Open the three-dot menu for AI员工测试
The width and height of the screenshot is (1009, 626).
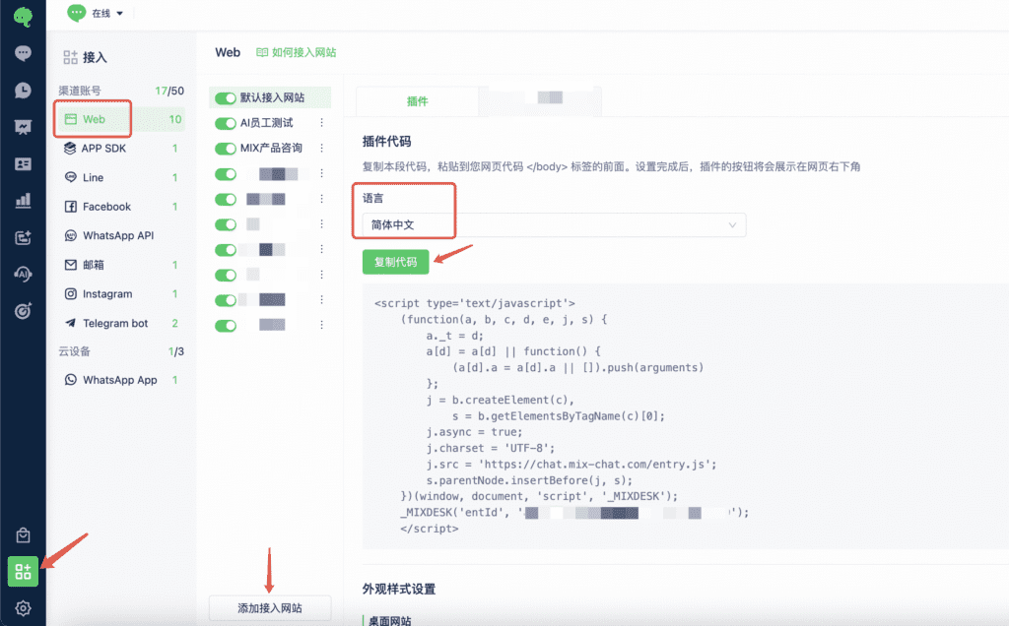click(x=320, y=123)
